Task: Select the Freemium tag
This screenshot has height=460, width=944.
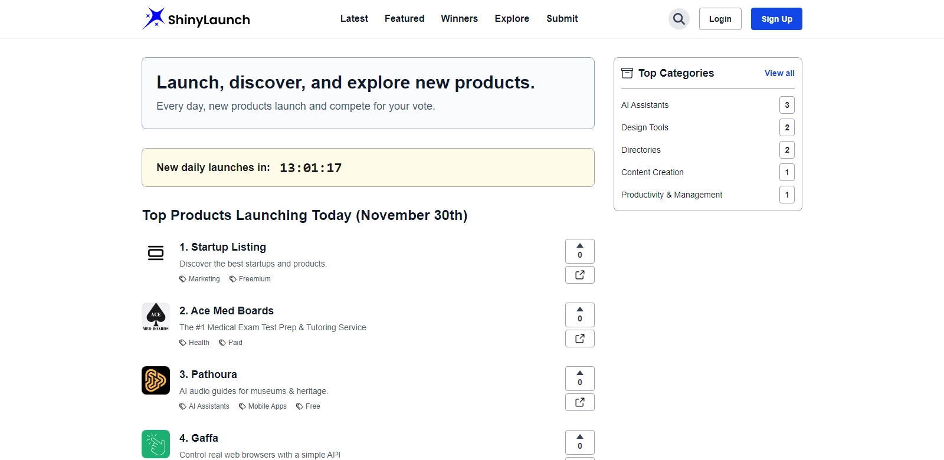Action: [250, 279]
